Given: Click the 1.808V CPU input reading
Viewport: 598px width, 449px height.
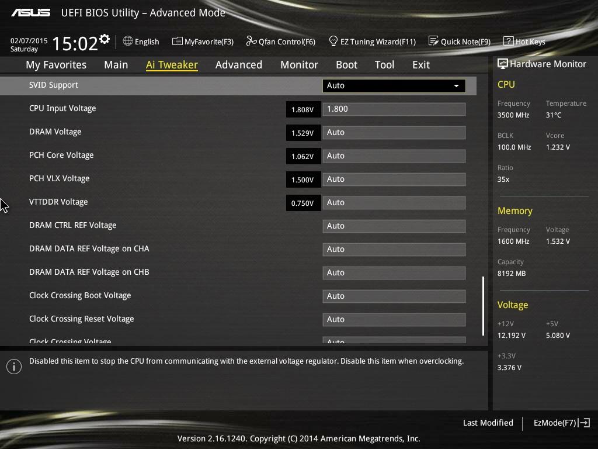Looking at the screenshot, I should [x=303, y=109].
